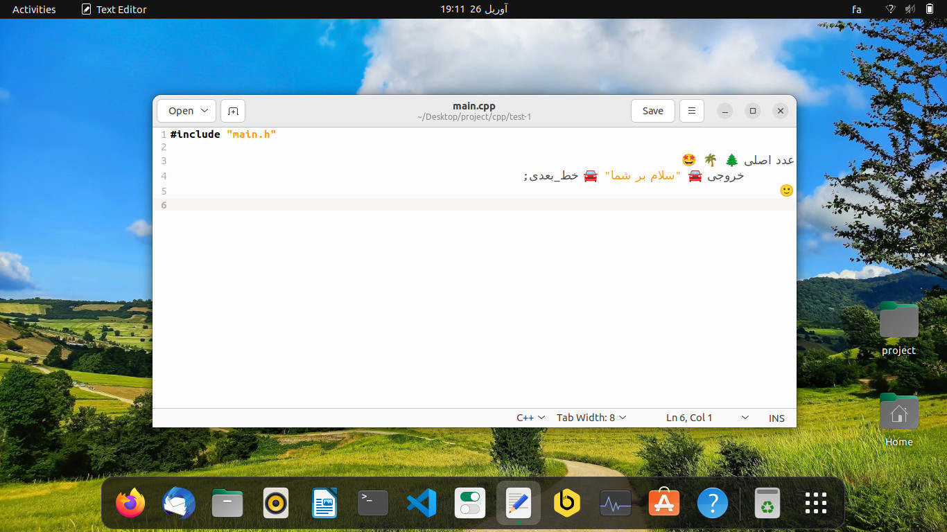This screenshot has height=532, width=947.
Task: Change Tab Width: 8 setting dropdown
Action: pos(591,418)
